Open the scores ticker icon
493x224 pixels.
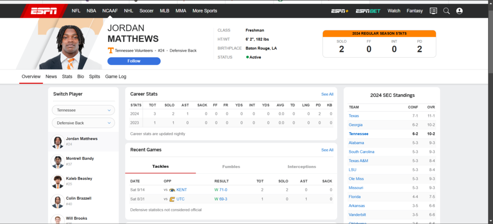(433, 11)
